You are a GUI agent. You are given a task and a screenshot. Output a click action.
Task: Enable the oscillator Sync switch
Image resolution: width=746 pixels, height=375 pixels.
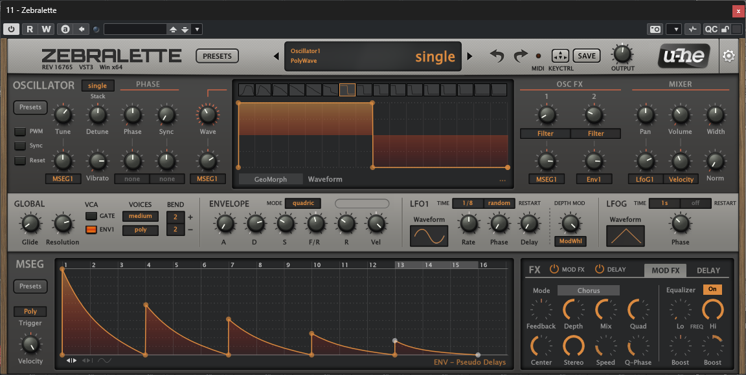point(20,146)
